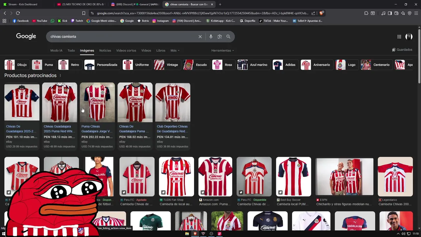Open the new tab plus button

click(220, 4)
